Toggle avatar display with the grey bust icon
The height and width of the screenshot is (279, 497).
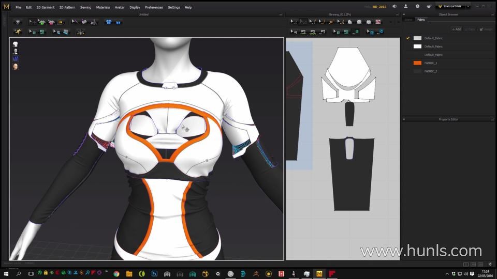[15, 51]
